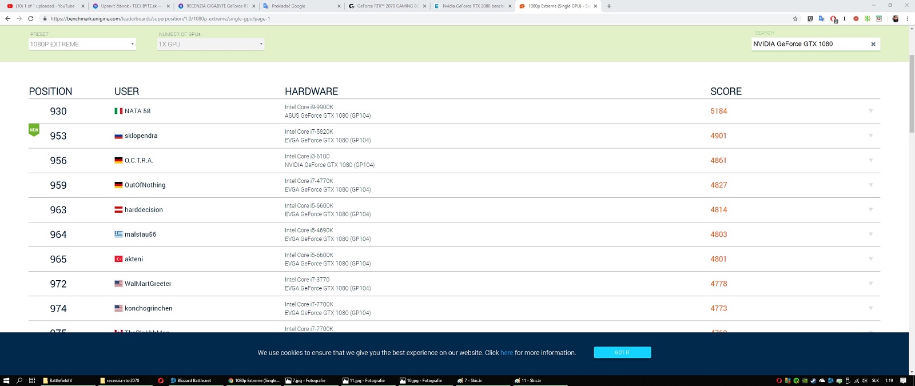The width and height of the screenshot is (915, 386).
Task: Open user sklopendra profile
Action: [x=141, y=136]
